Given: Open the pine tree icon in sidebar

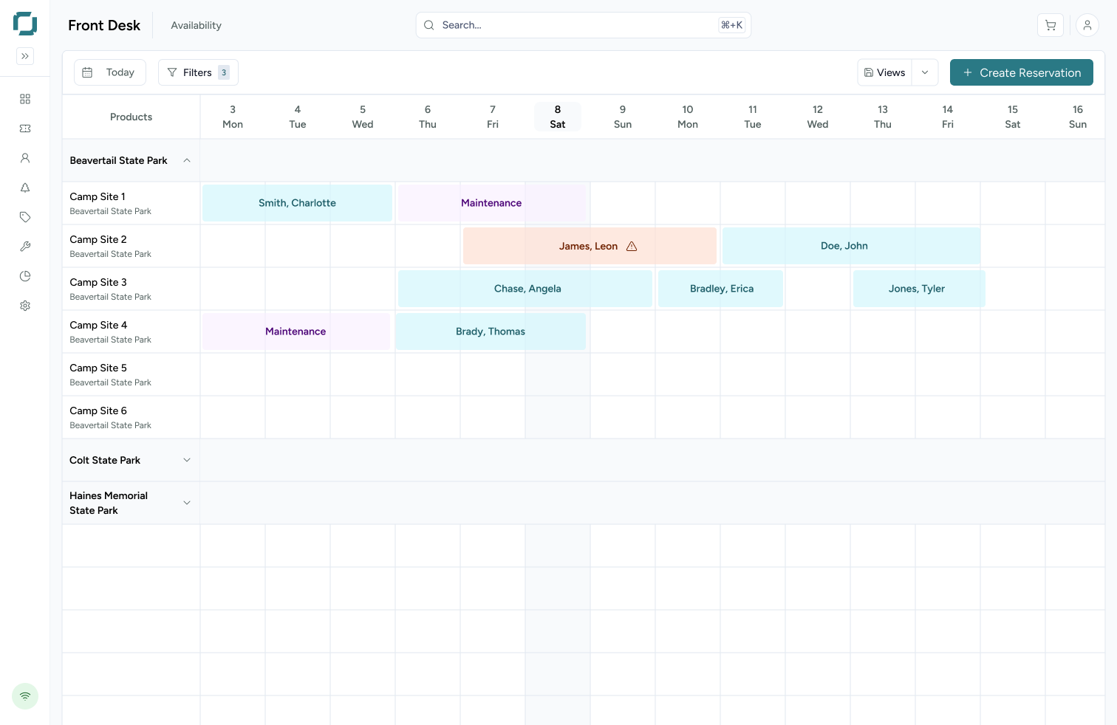Looking at the screenshot, I should tap(25, 188).
